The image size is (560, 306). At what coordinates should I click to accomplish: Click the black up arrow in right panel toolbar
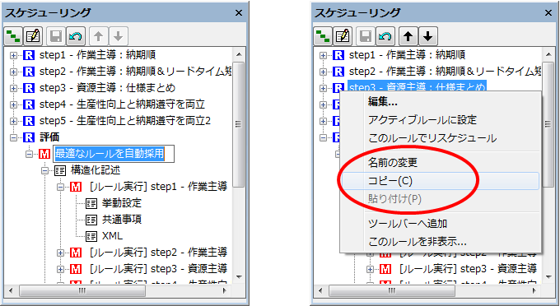coord(408,36)
